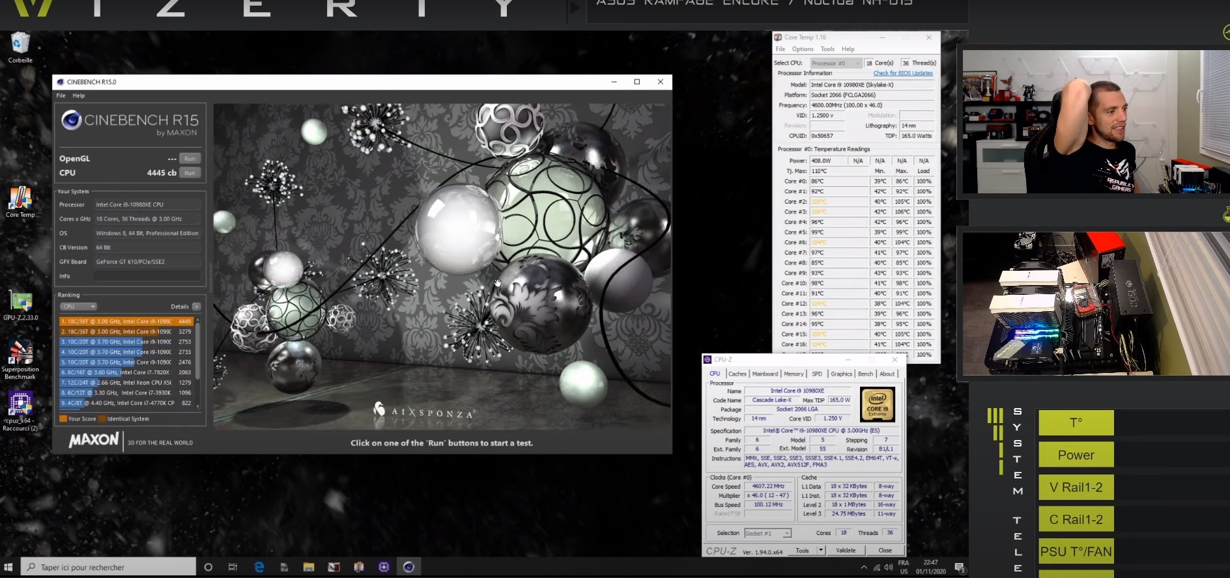This screenshot has height=578, width=1230.
Task: Show hidden system tray icons
Action: coord(864,568)
